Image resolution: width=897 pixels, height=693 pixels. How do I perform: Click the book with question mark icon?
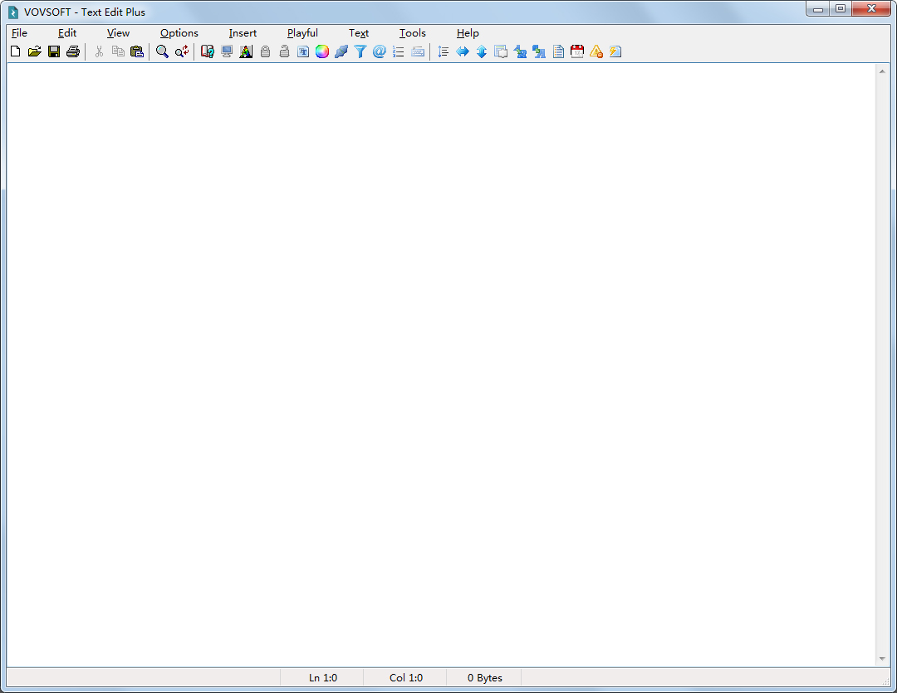pos(208,51)
